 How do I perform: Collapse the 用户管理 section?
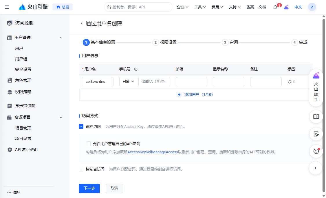pos(61,38)
